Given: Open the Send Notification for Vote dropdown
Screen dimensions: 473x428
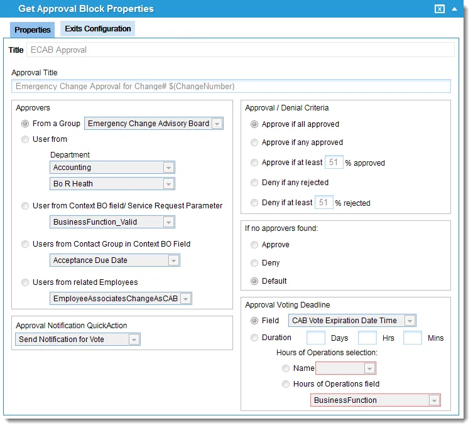Looking at the screenshot, I should [78, 340].
